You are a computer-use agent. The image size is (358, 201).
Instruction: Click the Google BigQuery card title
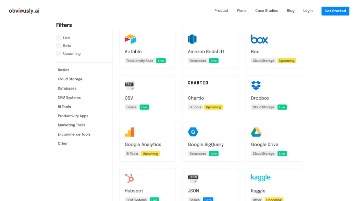[x=206, y=145]
